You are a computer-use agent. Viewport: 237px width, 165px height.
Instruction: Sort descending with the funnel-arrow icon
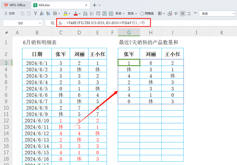tap(49, 14)
